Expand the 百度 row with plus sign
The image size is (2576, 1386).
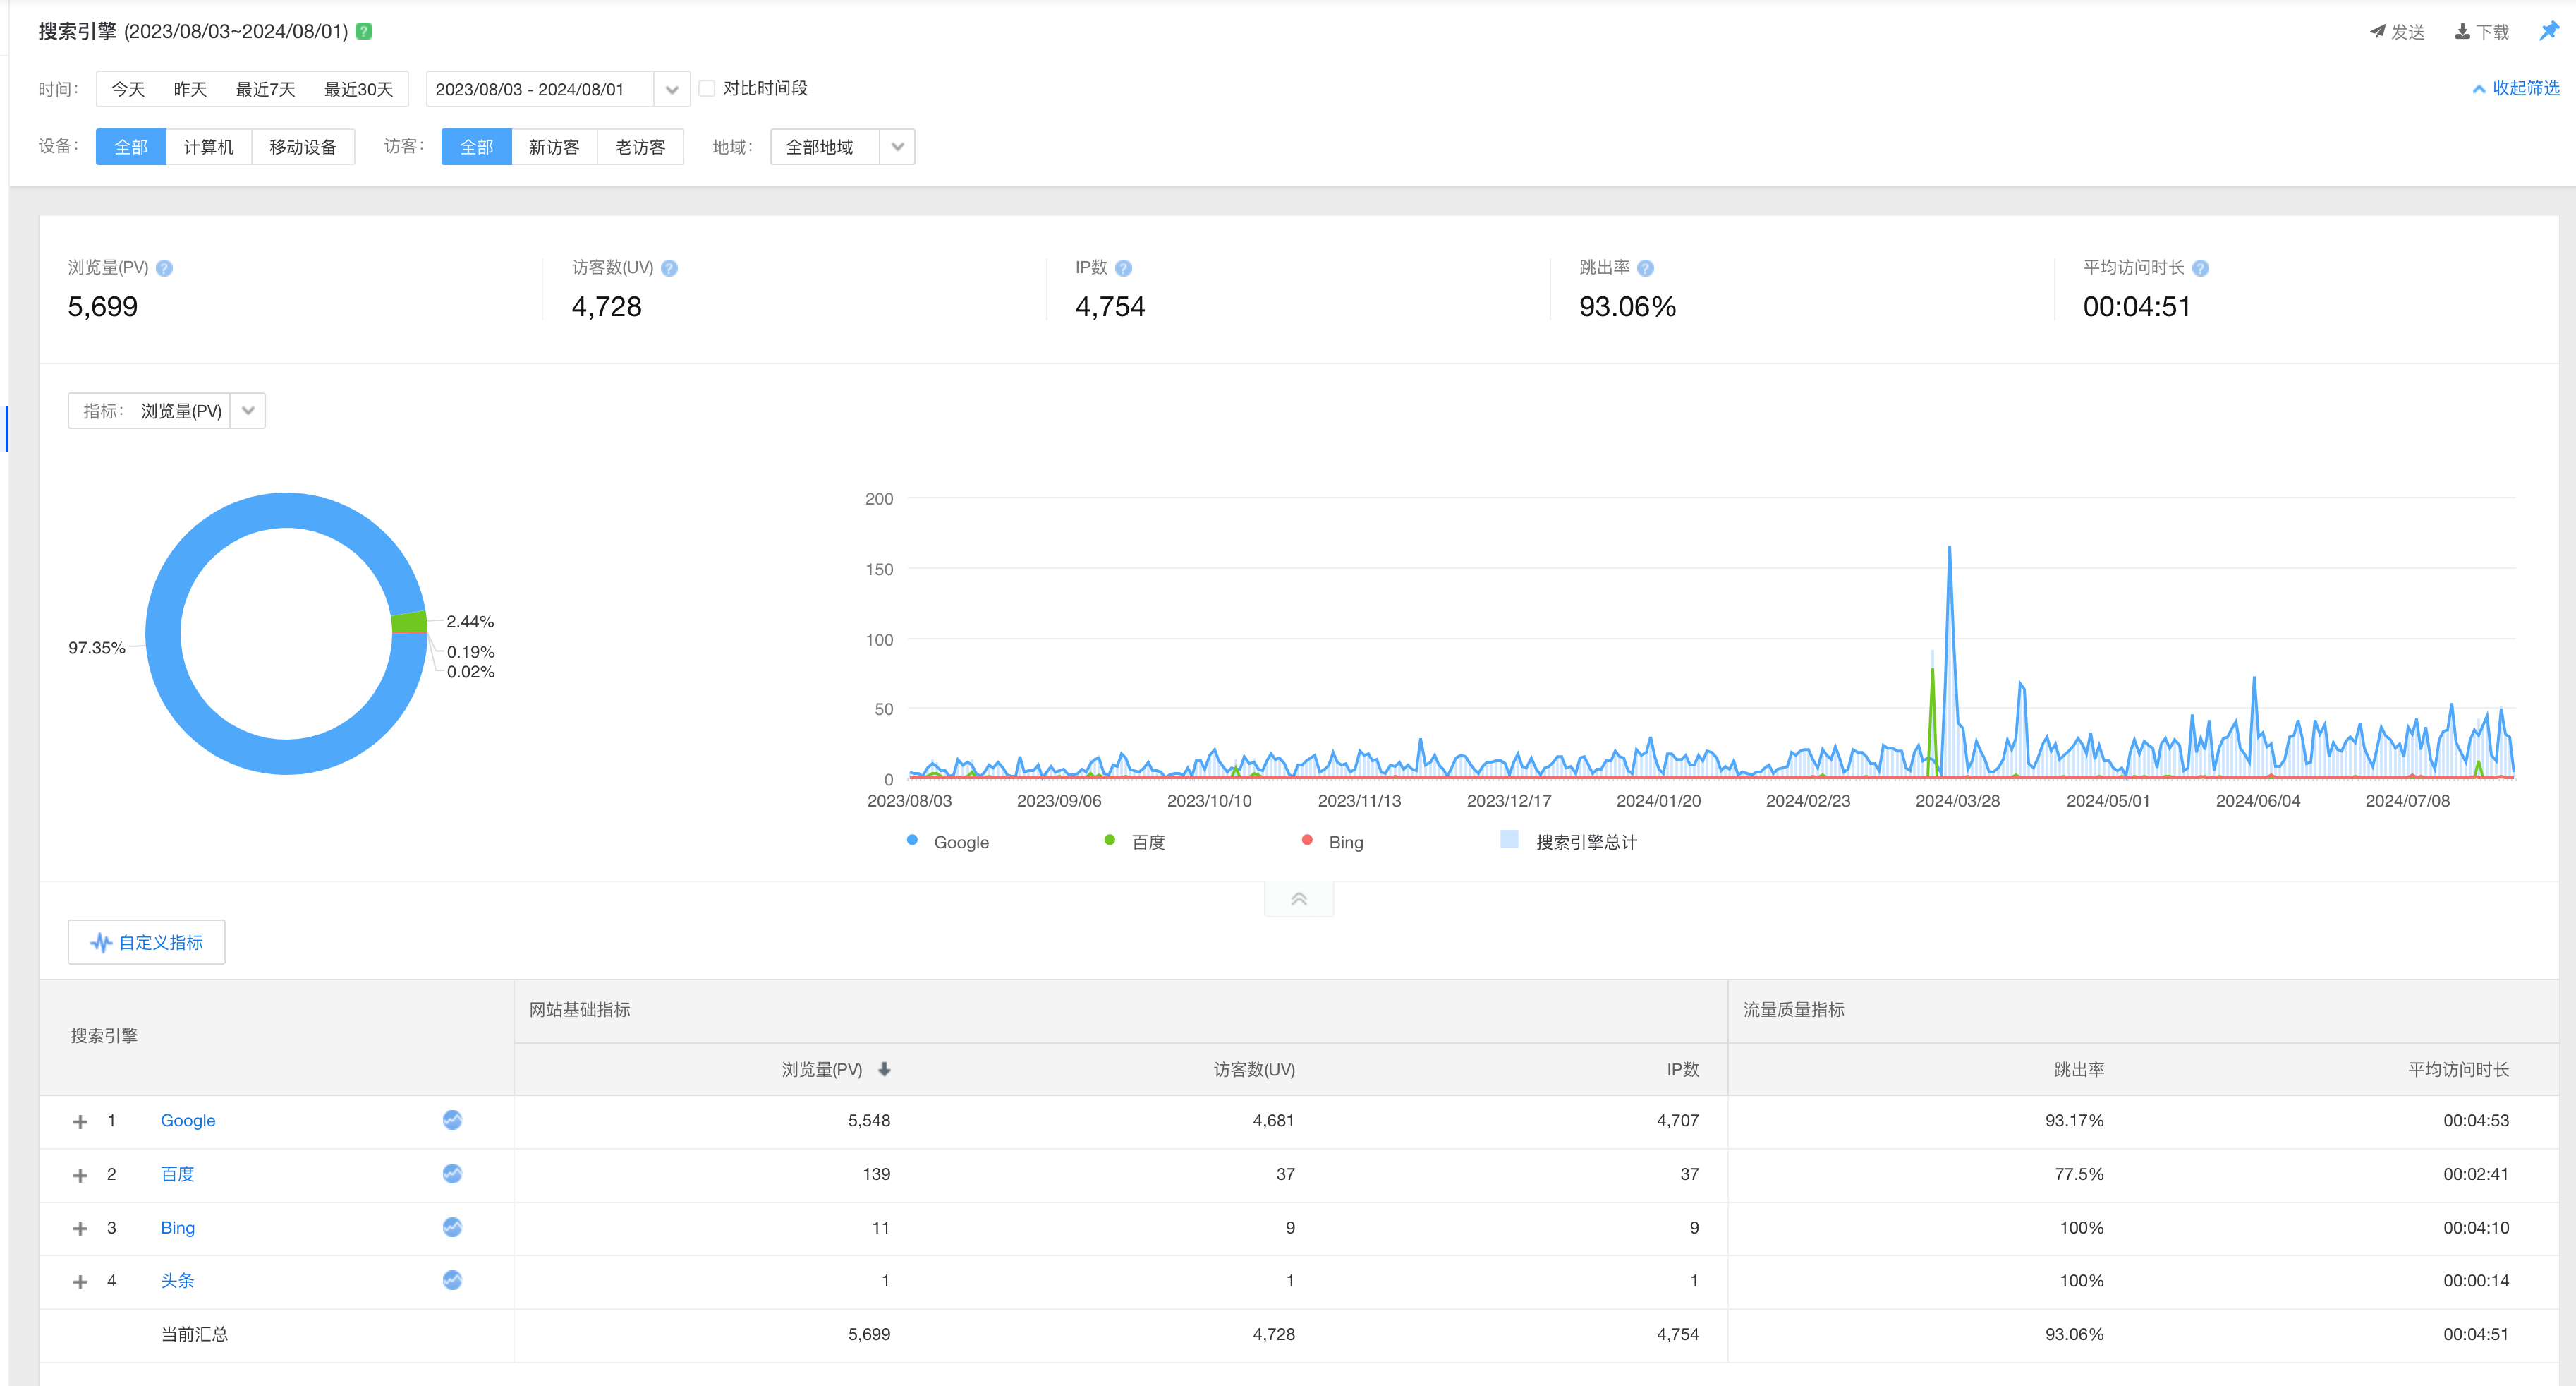(x=81, y=1175)
